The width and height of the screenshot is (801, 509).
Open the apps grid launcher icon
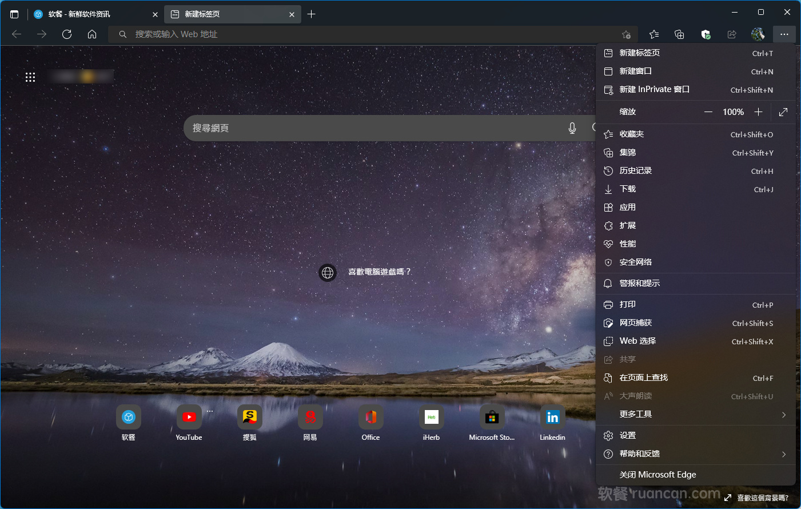tap(30, 77)
